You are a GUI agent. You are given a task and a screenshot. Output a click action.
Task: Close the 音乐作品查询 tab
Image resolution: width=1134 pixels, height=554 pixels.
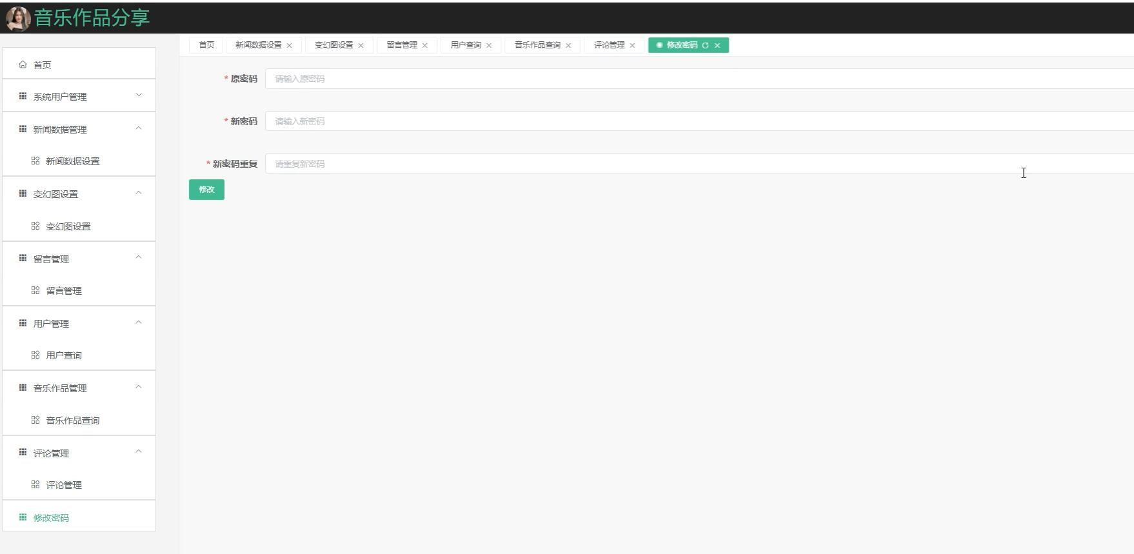tap(568, 46)
